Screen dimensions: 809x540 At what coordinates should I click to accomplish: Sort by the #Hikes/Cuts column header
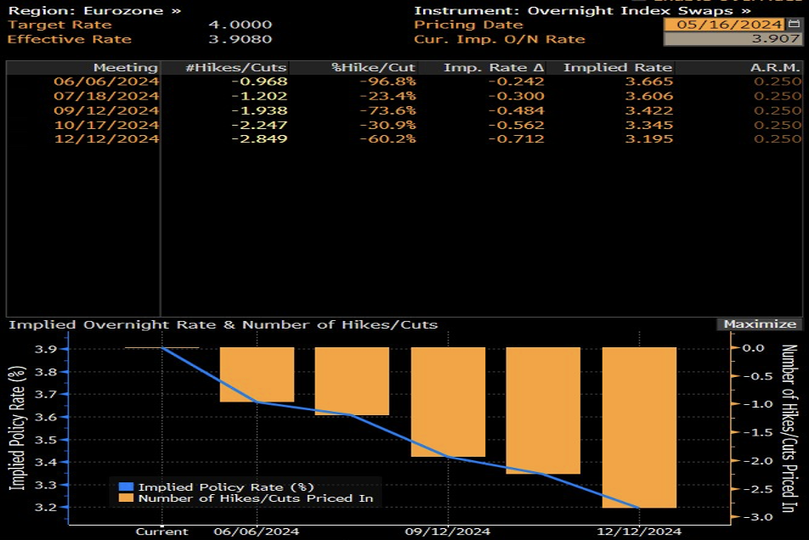tap(235, 68)
